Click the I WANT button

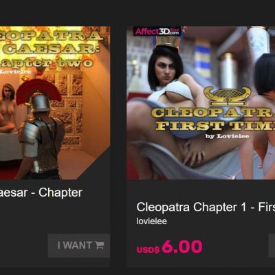79,245
